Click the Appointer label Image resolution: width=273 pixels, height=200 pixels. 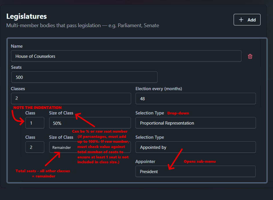(145, 162)
